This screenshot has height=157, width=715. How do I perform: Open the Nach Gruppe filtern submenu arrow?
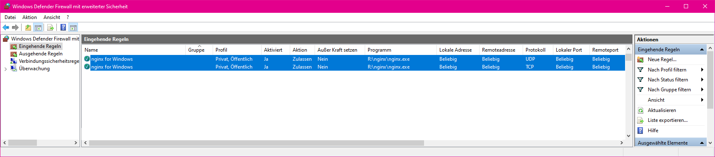(702, 90)
